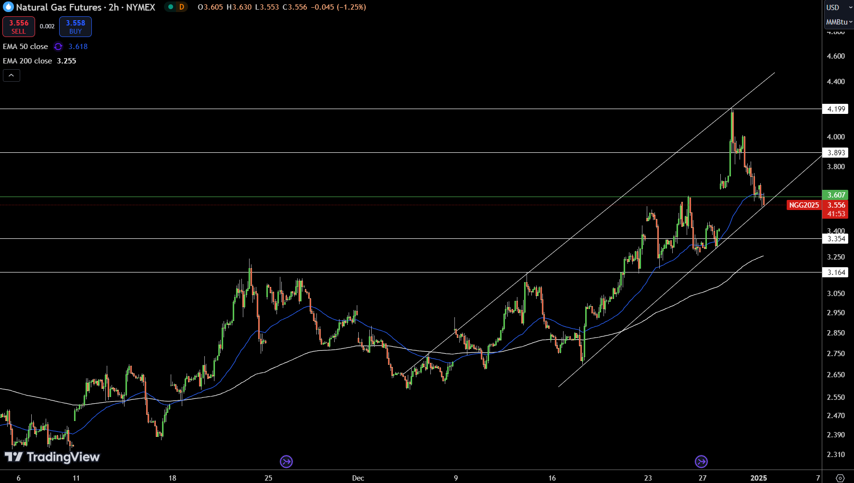854x483 pixels.
Task: Click the change value −0.045 (−1.25%)
Action: 338,7
